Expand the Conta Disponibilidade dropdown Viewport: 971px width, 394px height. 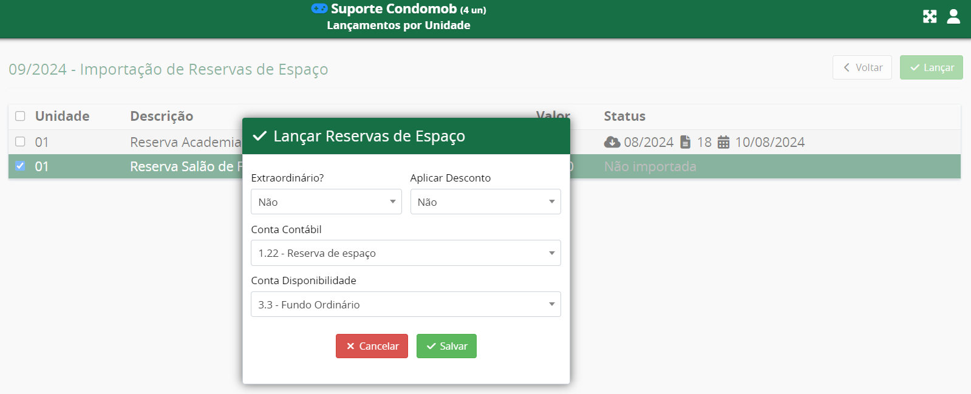coord(406,304)
